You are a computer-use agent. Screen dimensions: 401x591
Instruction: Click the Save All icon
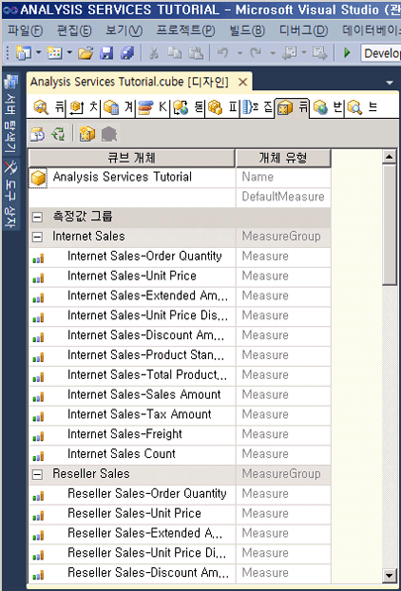[127, 54]
